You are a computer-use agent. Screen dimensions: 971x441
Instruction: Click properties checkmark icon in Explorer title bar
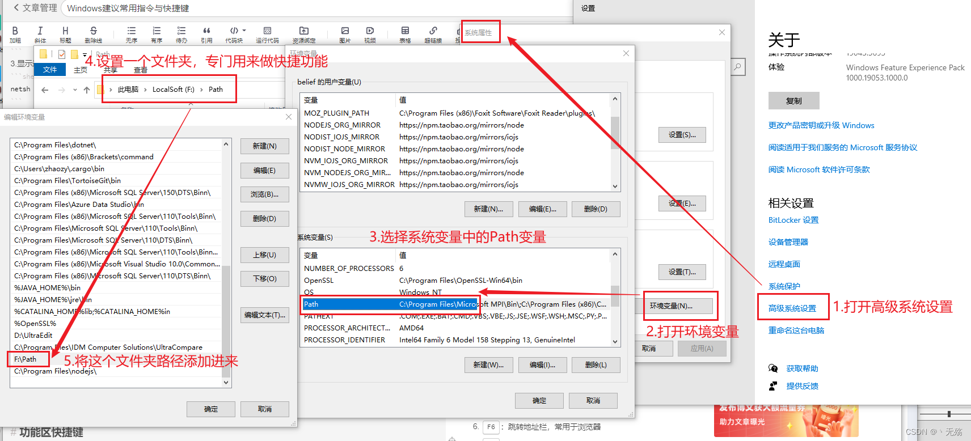tap(62, 54)
